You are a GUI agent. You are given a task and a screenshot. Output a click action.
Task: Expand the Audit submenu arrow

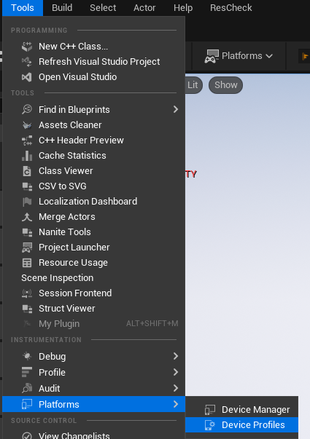tap(176, 388)
